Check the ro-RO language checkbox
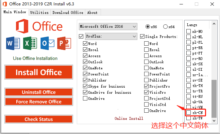 [189, 59]
